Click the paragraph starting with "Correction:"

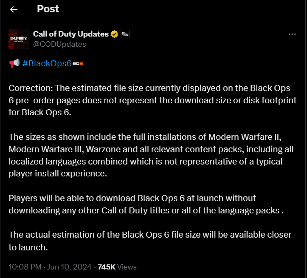(x=153, y=101)
